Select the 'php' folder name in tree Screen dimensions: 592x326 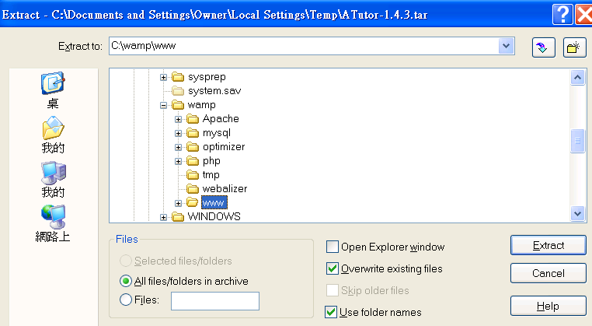(211, 161)
